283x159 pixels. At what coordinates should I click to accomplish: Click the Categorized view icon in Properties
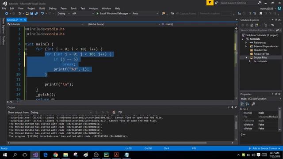(242, 104)
